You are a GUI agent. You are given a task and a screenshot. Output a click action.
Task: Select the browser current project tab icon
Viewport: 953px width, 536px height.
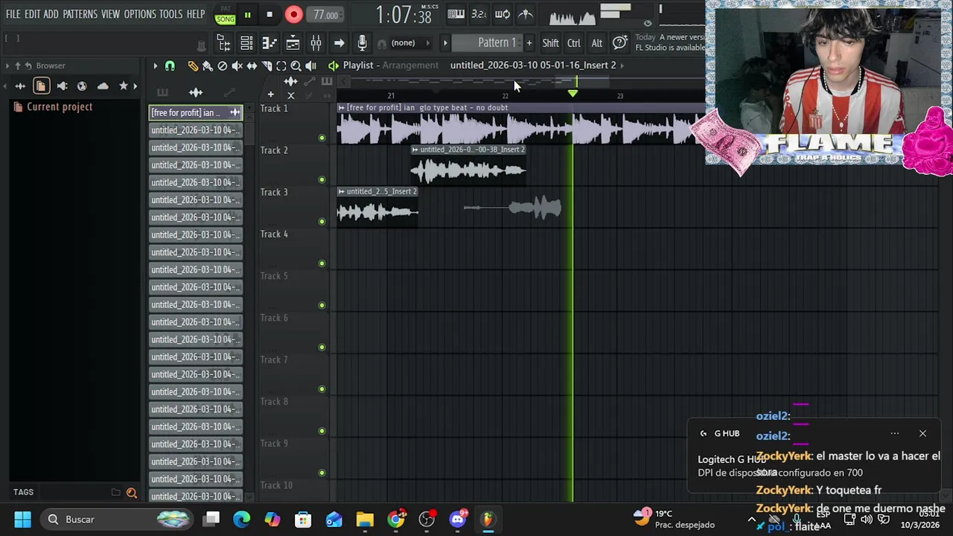coord(41,86)
